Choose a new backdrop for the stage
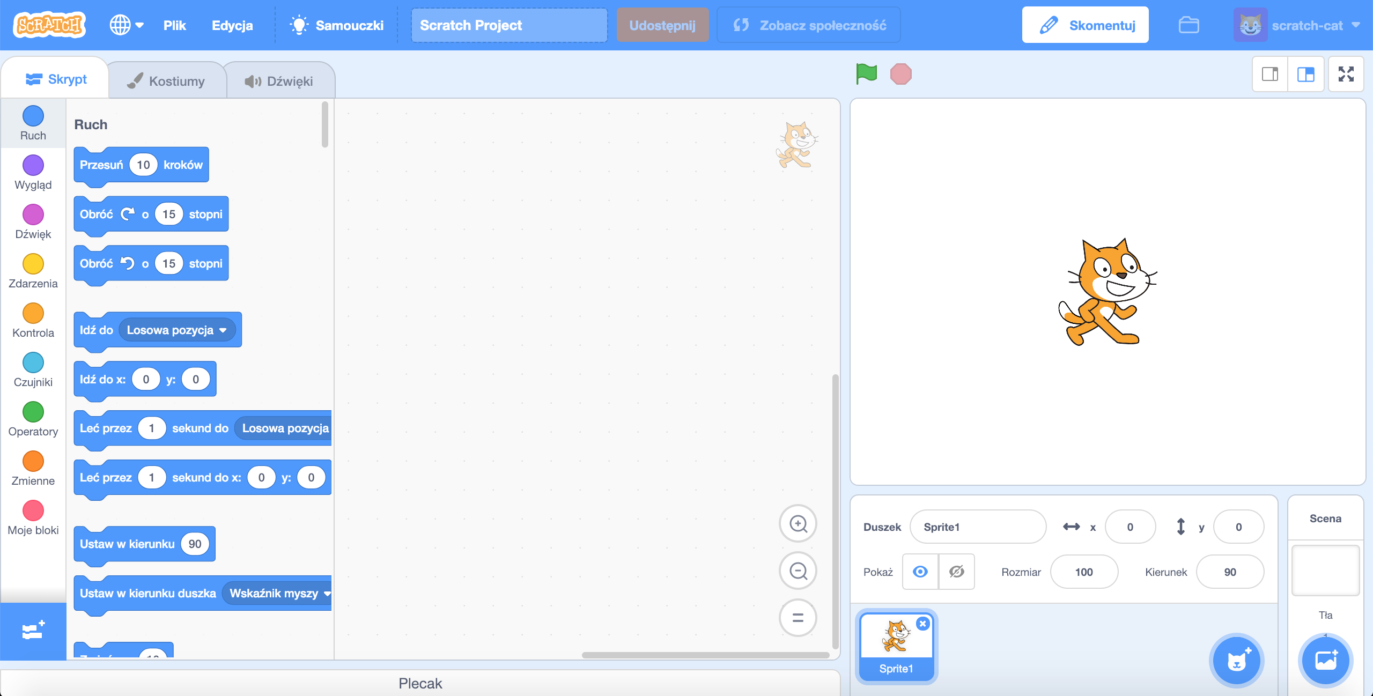This screenshot has width=1373, height=696. point(1326,661)
